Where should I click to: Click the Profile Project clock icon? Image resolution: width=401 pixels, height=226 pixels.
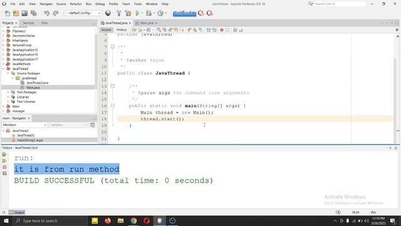160,13
